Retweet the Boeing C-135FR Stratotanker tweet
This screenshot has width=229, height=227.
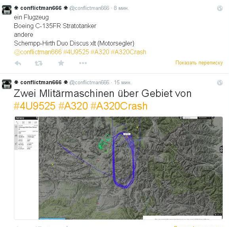38,63
